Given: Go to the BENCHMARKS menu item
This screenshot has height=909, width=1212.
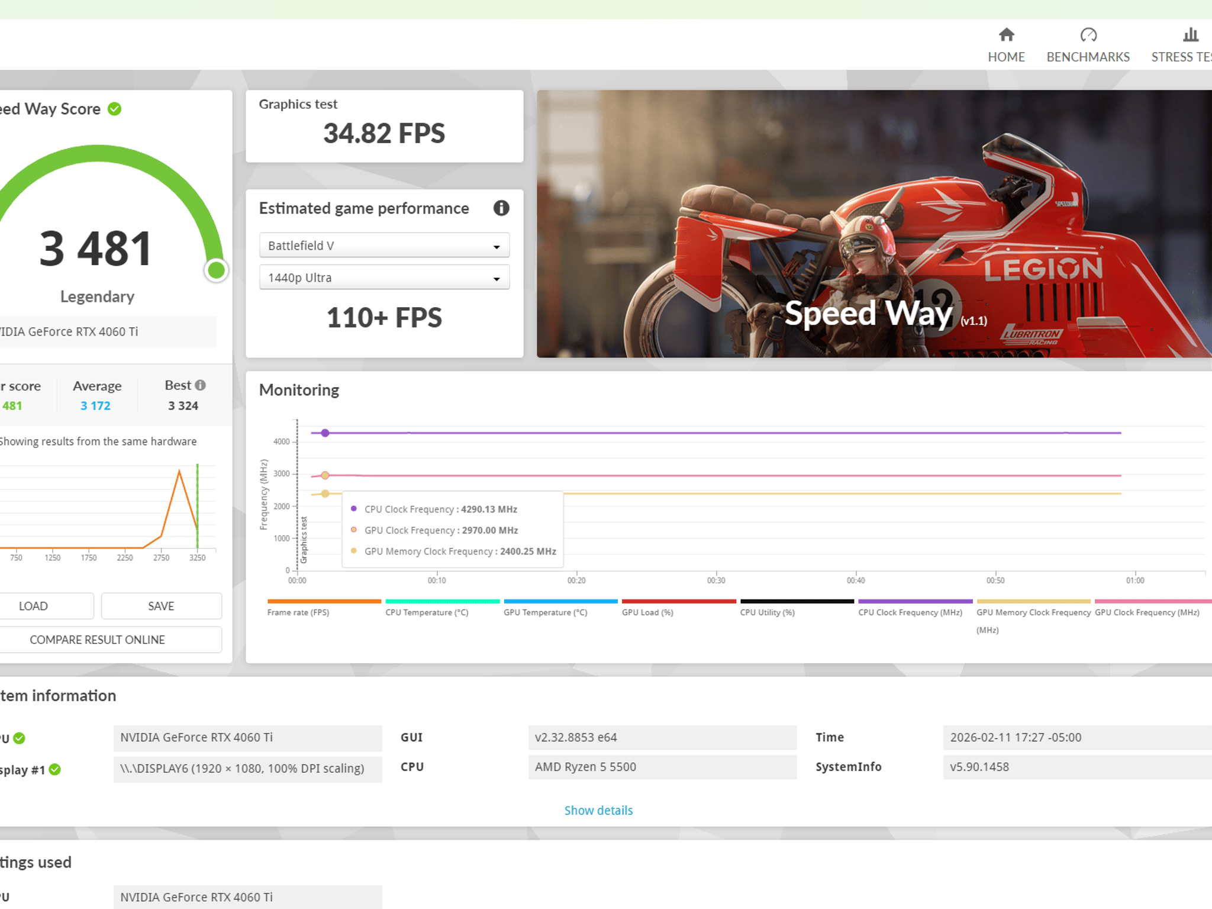Looking at the screenshot, I should tap(1088, 57).
